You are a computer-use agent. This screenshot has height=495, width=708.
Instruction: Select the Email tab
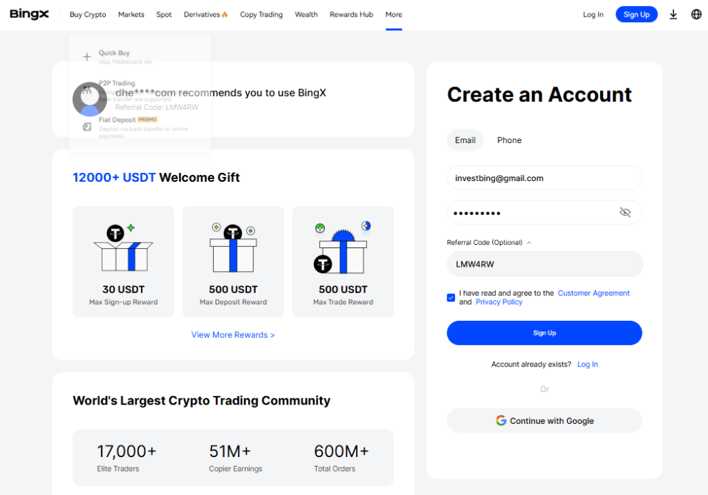[x=465, y=140]
